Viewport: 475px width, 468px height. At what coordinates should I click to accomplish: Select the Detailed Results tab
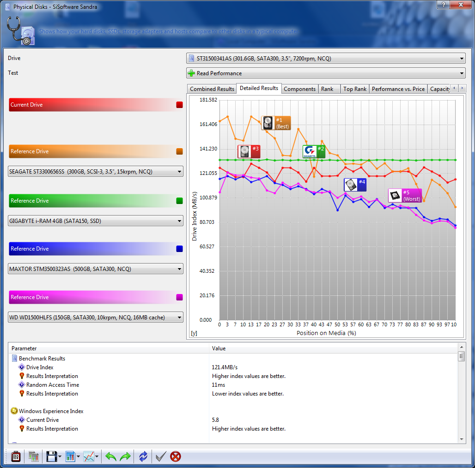click(259, 88)
